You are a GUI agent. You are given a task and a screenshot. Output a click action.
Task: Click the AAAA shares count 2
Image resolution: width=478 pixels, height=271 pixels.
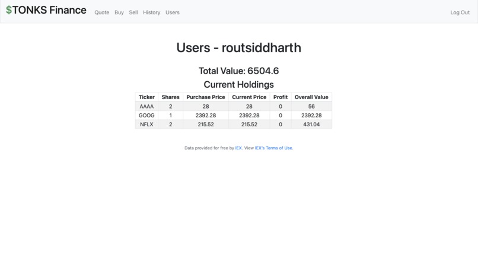click(x=170, y=106)
